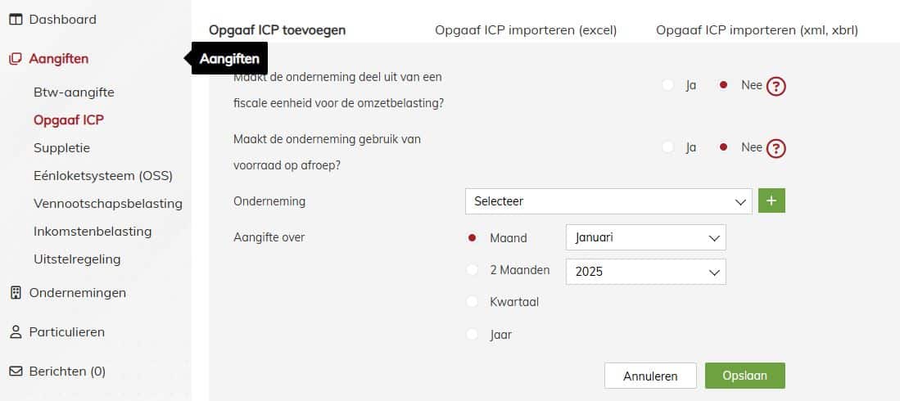900x401 pixels.
Task: Open Btw-aangifte in the sidebar
Action: [74, 92]
